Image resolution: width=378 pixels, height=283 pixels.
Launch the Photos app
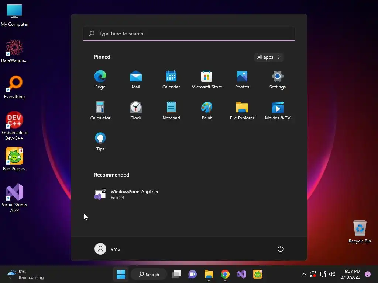242,80
